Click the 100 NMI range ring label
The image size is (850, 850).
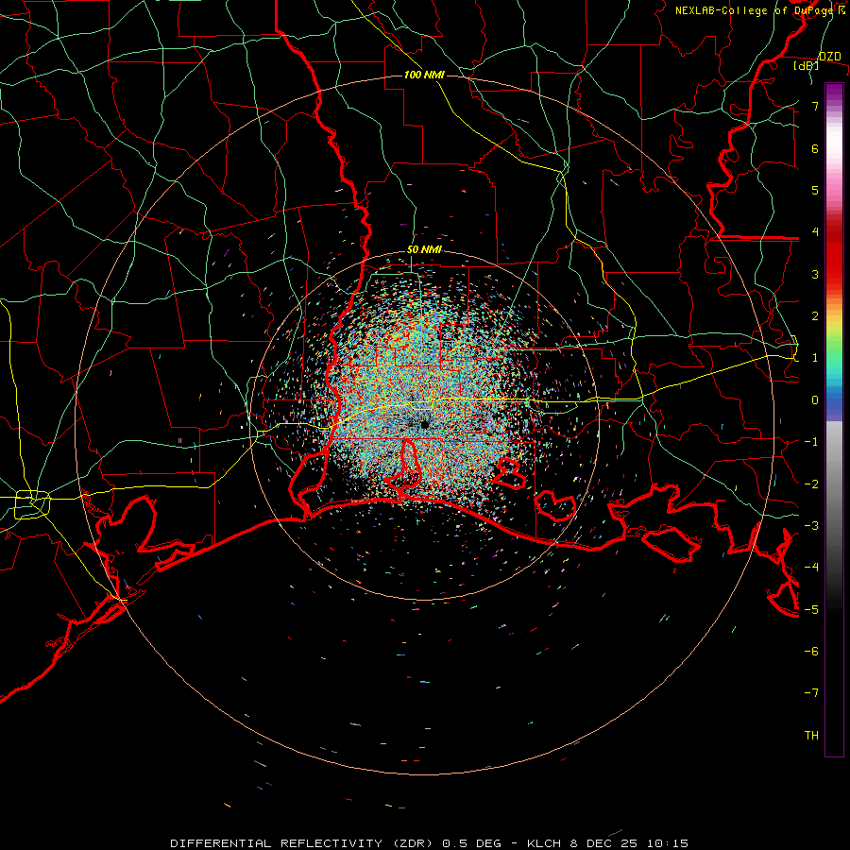point(424,75)
